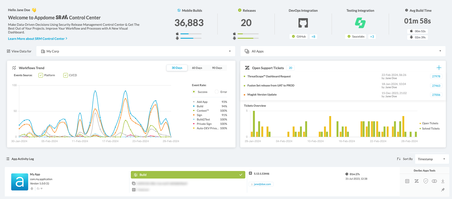Image resolution: width=452 pixels, height=199 pixels.
Task: Uncheck the Platform events source checkbox
Action: click(x=41, y=75)
